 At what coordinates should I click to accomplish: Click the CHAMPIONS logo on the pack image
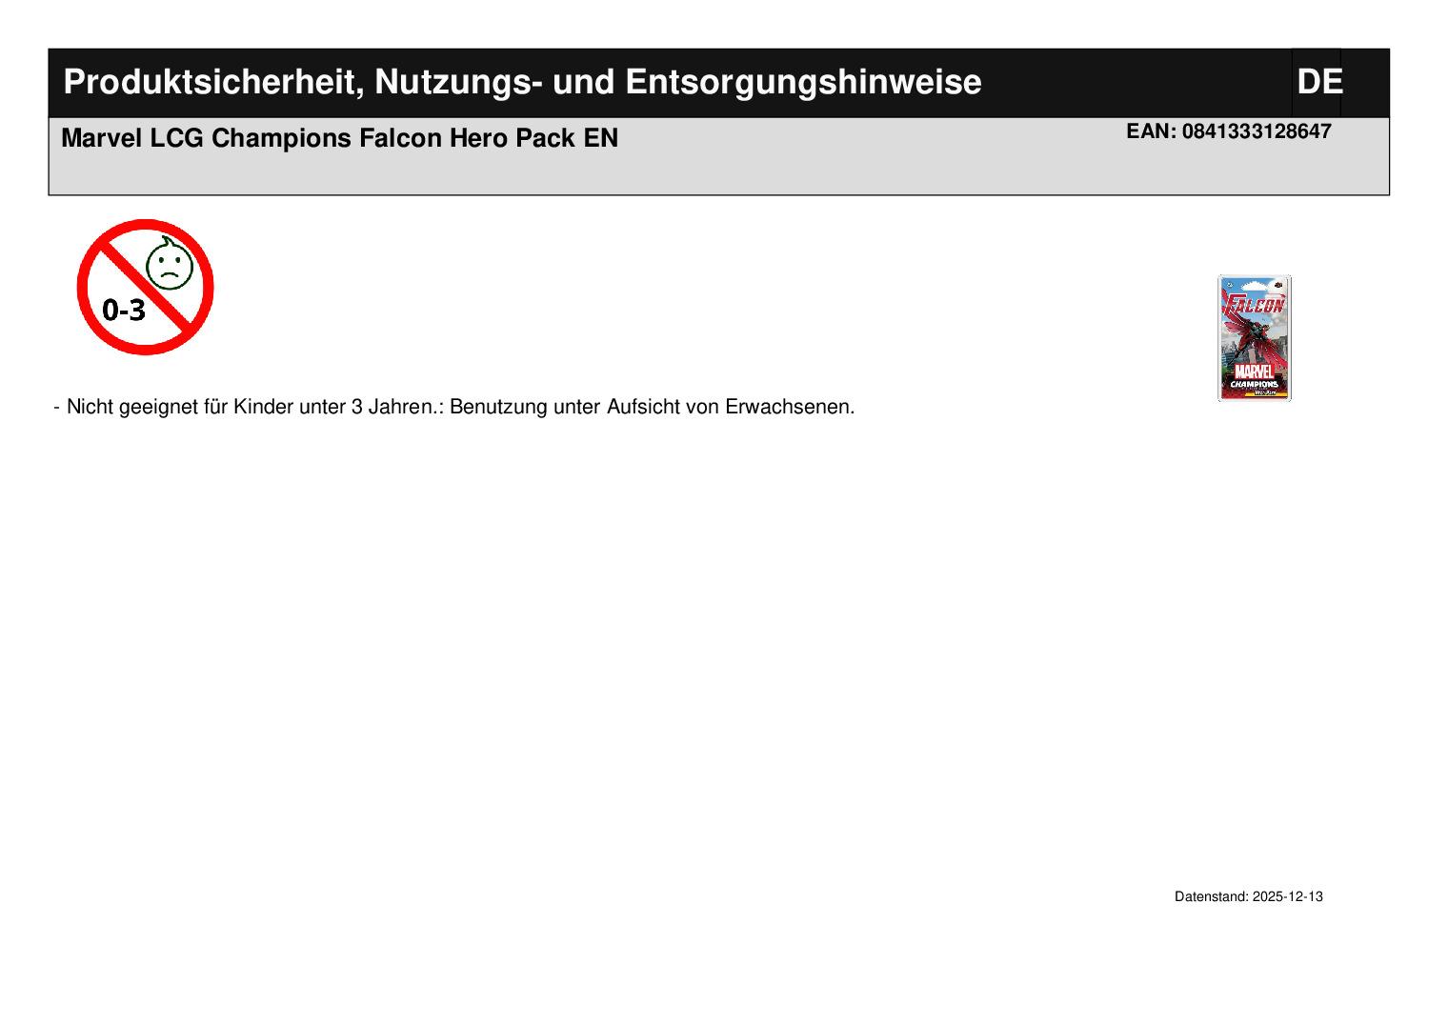[1254, 384]
